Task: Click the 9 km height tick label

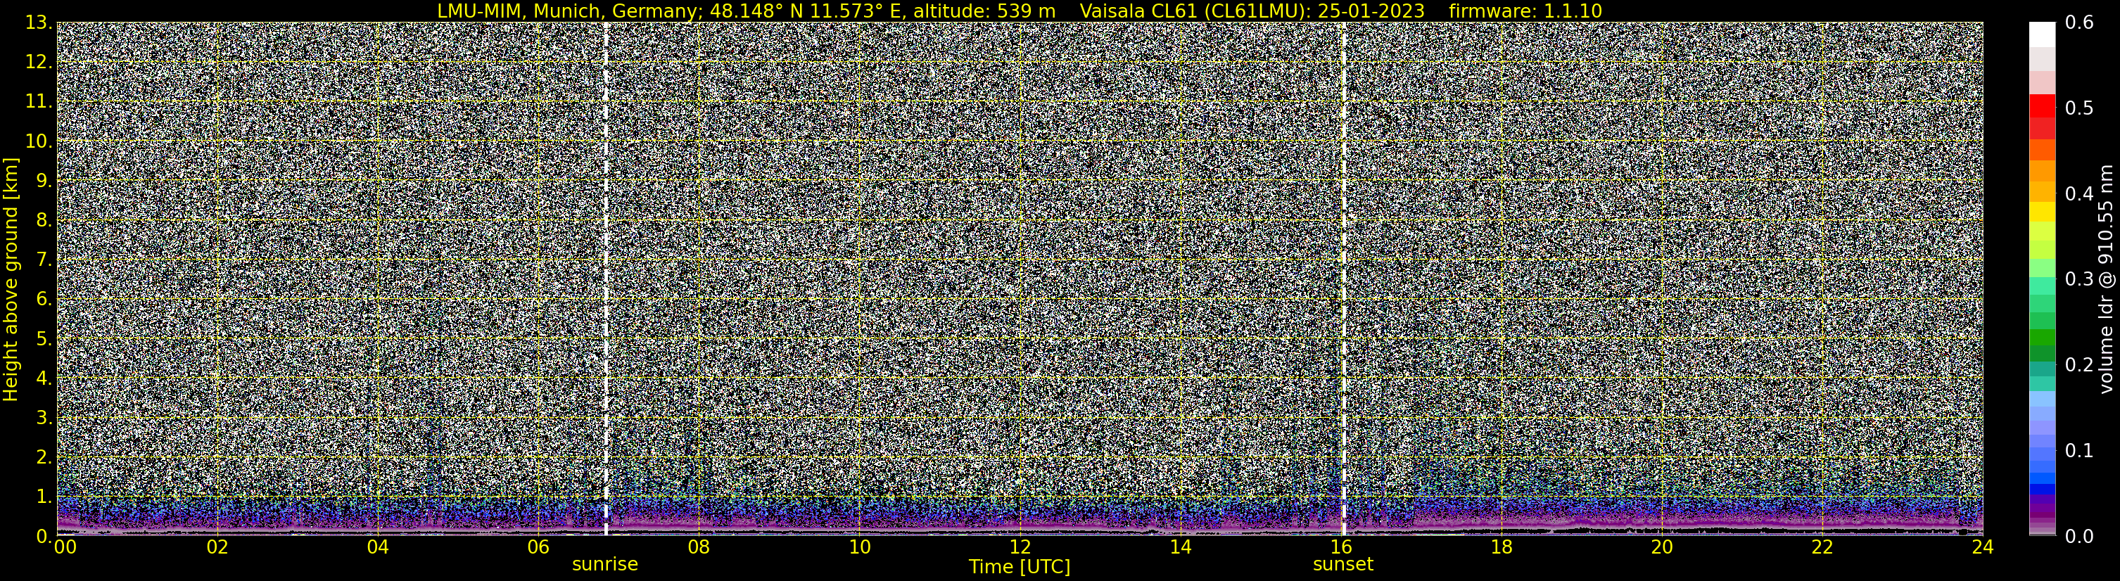Action: point(44,181)
